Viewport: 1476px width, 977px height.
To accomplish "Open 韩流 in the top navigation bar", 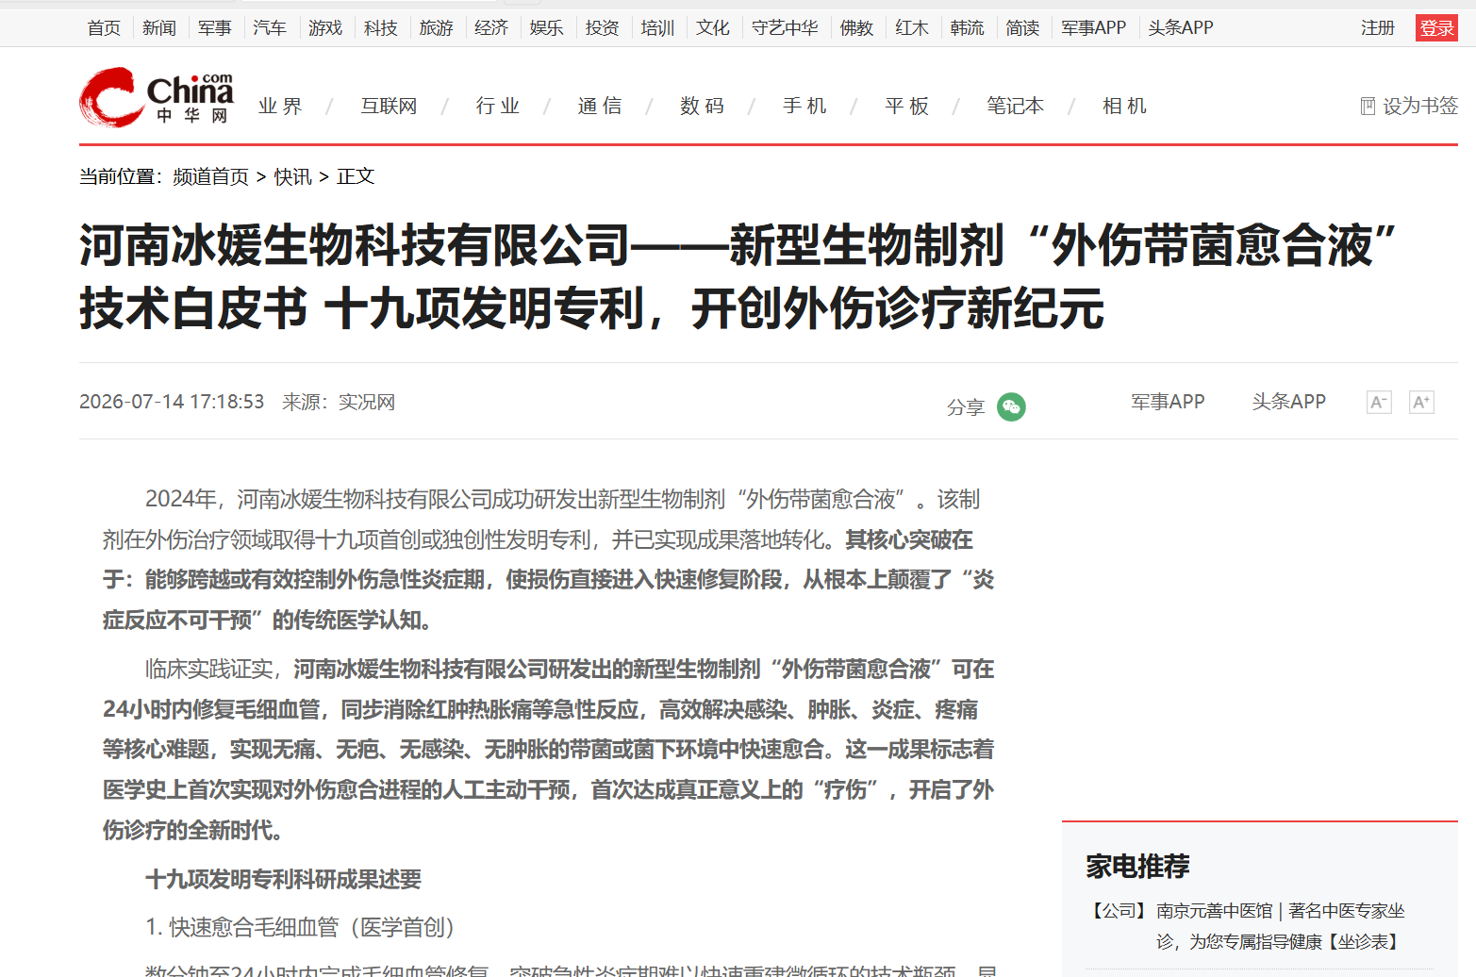I will pos(968,28).
